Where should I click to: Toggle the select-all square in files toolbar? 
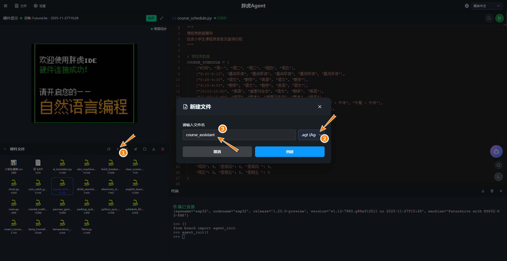[145, 149]
